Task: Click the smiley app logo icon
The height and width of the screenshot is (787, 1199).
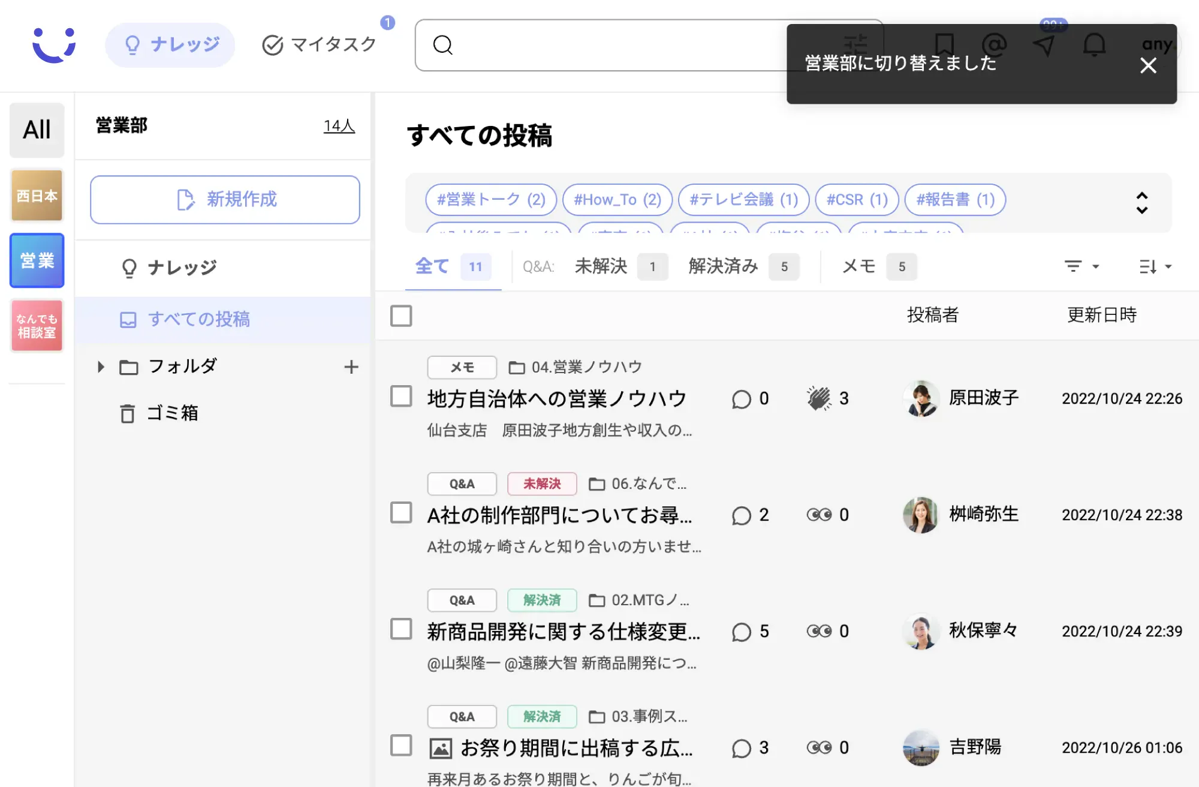Action: click(x=54, y=45)
